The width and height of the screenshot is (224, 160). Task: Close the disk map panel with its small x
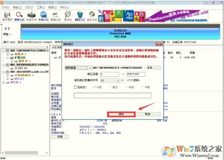1,25
